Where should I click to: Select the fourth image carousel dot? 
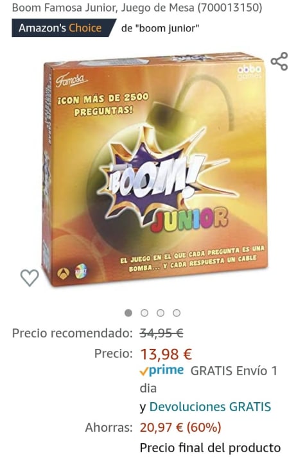pos(177,313)
